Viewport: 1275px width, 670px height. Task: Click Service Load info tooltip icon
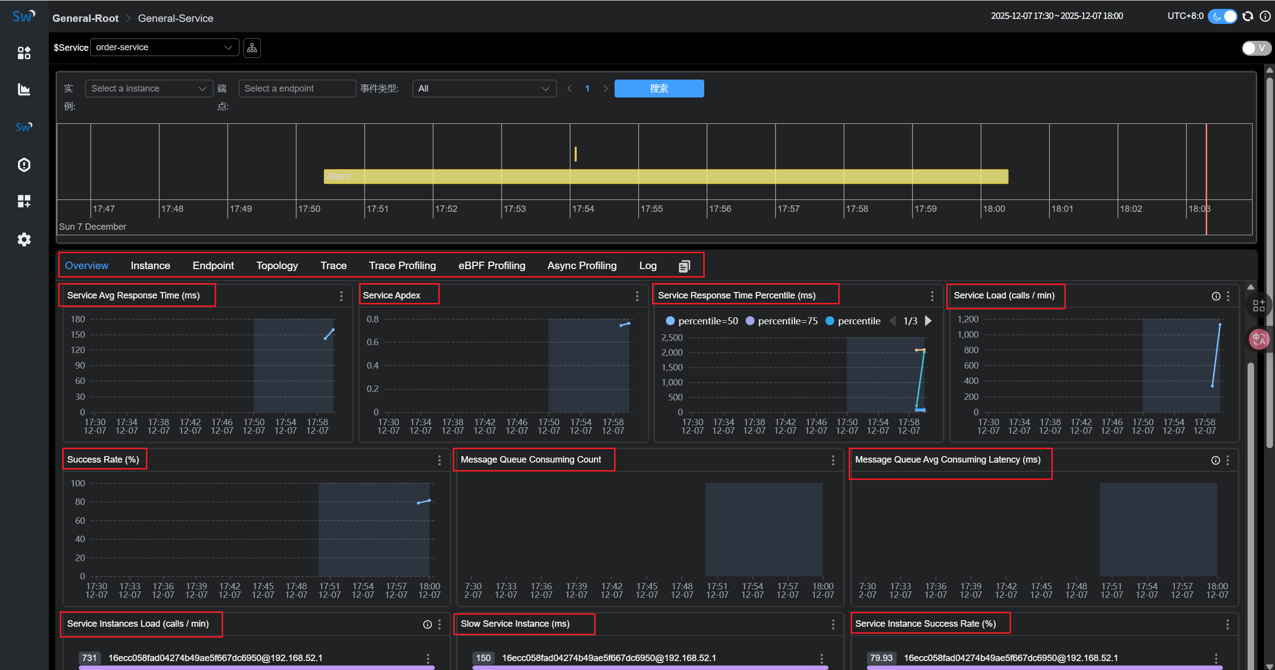click(x=1216, y=296)
